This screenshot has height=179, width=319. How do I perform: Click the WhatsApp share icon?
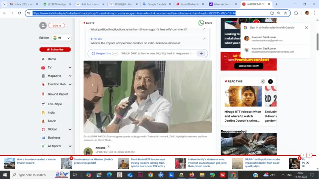[201, 23]
